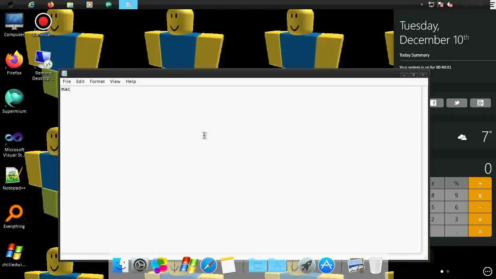Open the Launchpad rocket dock icon

point(307,265)
